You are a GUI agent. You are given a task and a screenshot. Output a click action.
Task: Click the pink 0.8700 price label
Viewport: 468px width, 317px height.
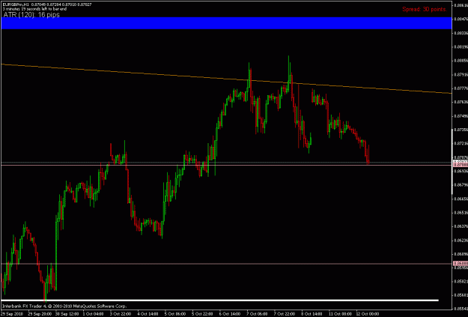[461, 165]
